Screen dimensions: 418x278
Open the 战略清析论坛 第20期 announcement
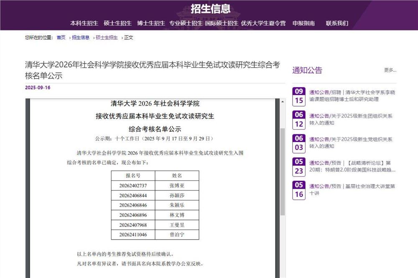(351, 166)
